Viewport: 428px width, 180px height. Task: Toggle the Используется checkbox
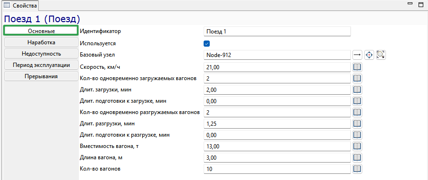pyautogui.click(x=206, y=43)
